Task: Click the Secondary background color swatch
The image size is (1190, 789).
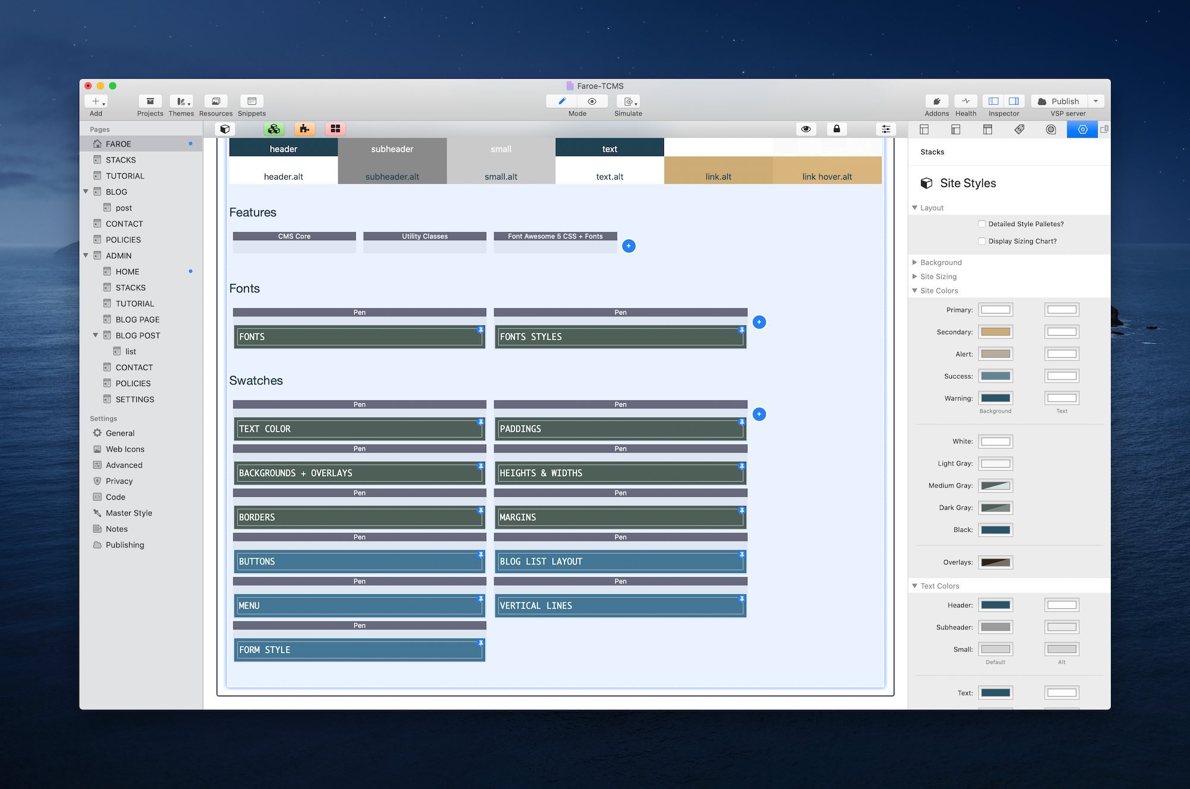Action: [x=995, y=332]
